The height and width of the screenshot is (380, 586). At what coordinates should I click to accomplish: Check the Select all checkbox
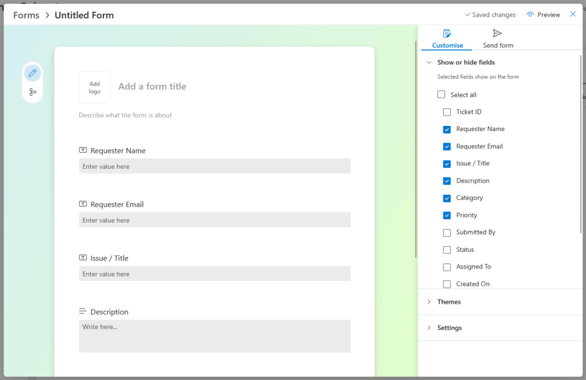click(441, 94)
